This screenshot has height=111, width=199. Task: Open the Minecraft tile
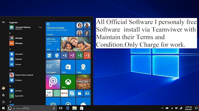pos(83,82)
